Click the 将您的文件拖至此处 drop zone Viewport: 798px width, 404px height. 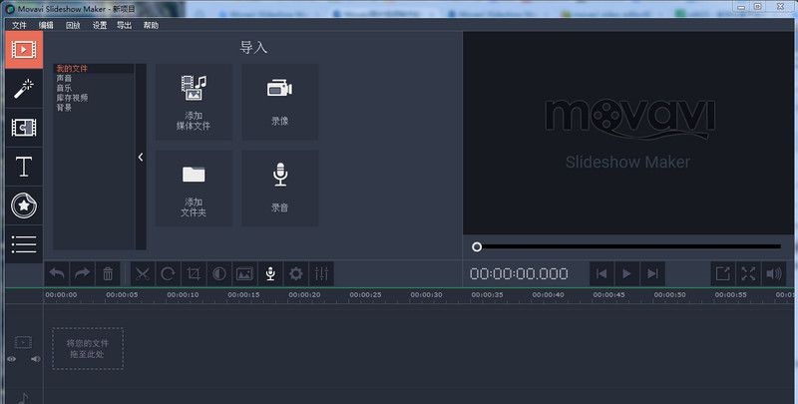click(x=88, y=348)
